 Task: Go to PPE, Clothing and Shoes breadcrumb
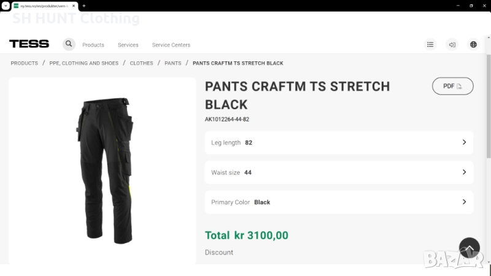[84, 63]
